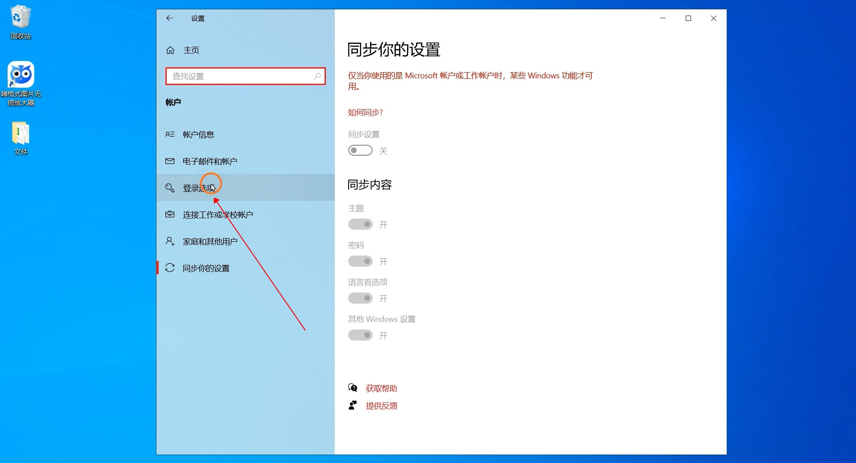Click the back arrow in Settings

[x=169, y=18]
